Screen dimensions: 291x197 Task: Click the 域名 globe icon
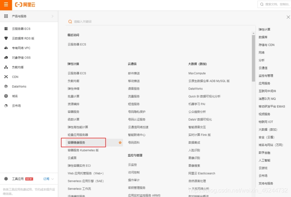(6, 96)
